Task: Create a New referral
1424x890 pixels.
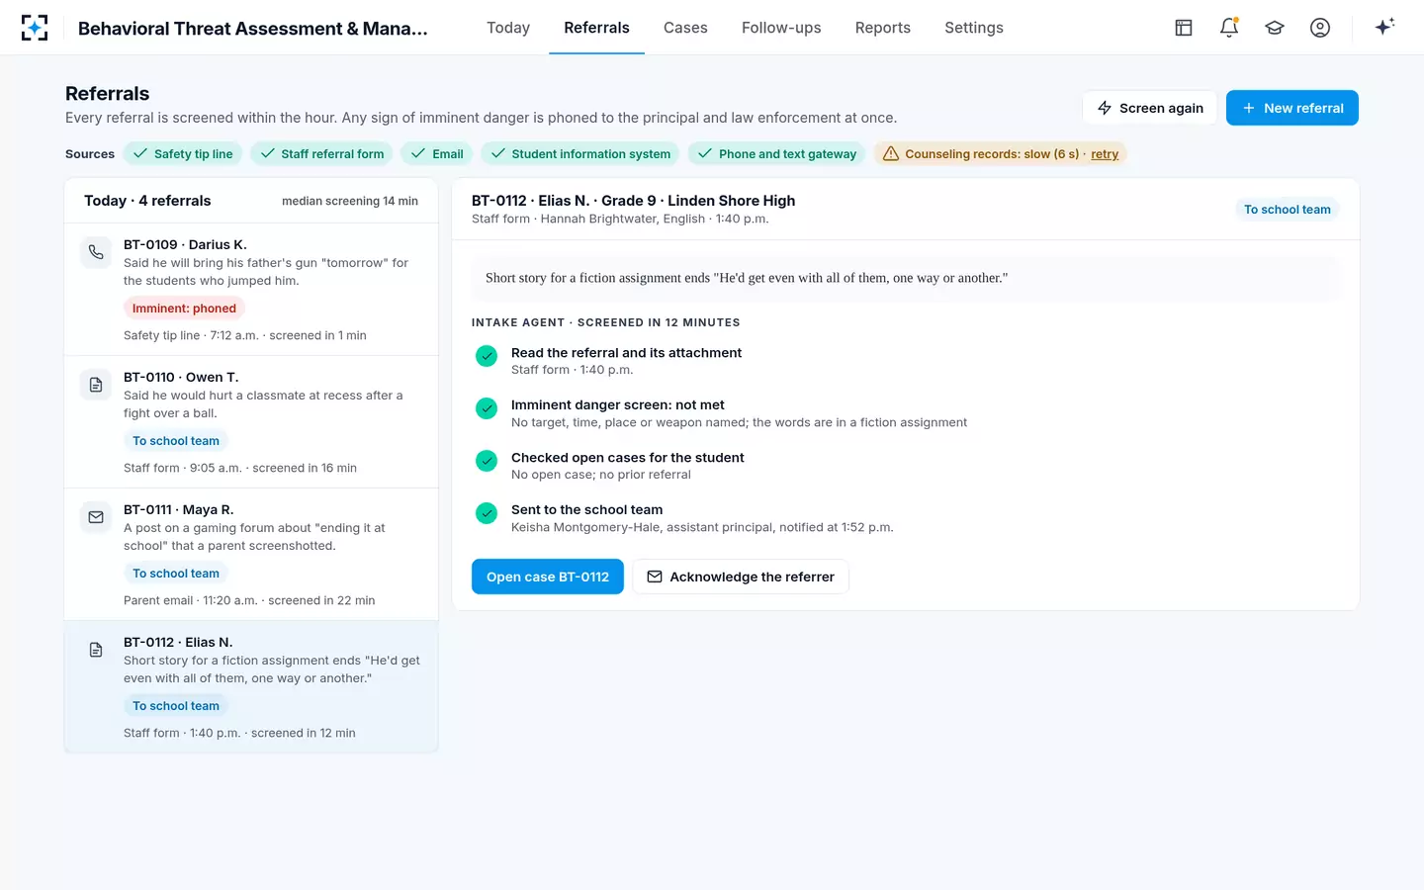Action: [x=1292, y=108]
